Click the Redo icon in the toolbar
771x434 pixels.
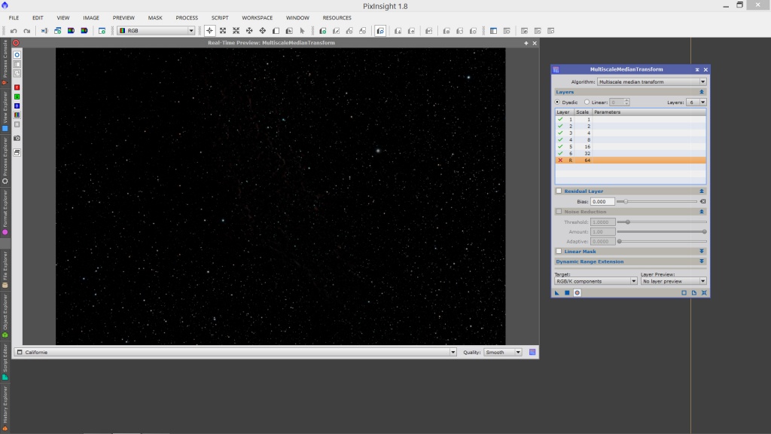pos(26,31)
